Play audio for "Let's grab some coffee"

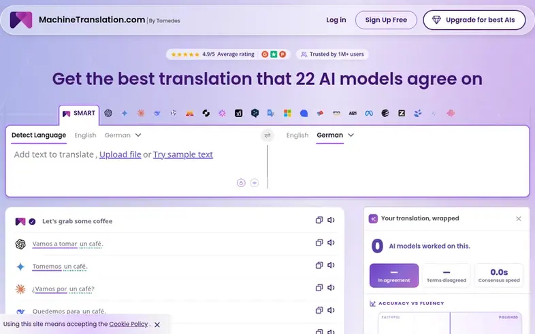pos(331,220)
